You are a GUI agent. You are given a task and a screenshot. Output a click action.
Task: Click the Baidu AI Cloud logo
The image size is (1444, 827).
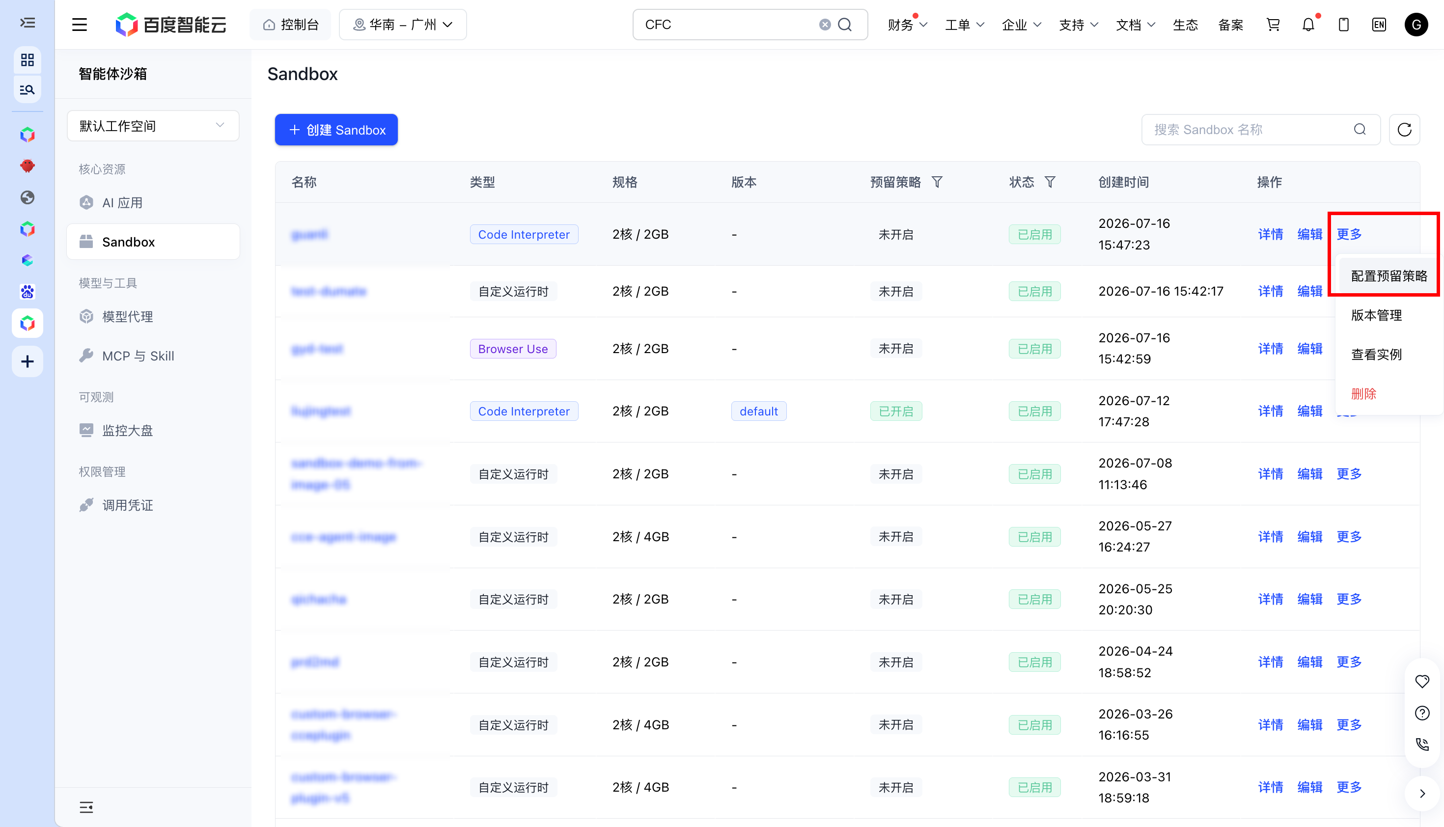[x=170, y=25]
